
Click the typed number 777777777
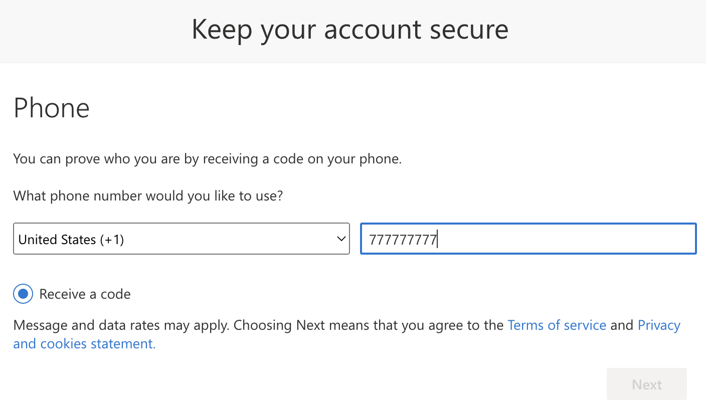[403, 240]
